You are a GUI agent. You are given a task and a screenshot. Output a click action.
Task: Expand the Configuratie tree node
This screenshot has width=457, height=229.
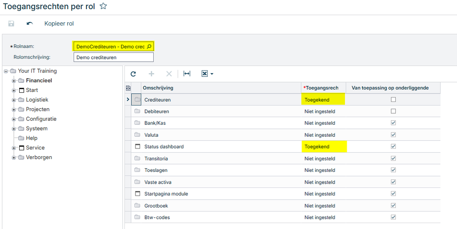point(14,119)
